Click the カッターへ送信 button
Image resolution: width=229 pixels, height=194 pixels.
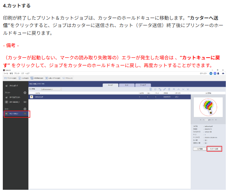214,149
